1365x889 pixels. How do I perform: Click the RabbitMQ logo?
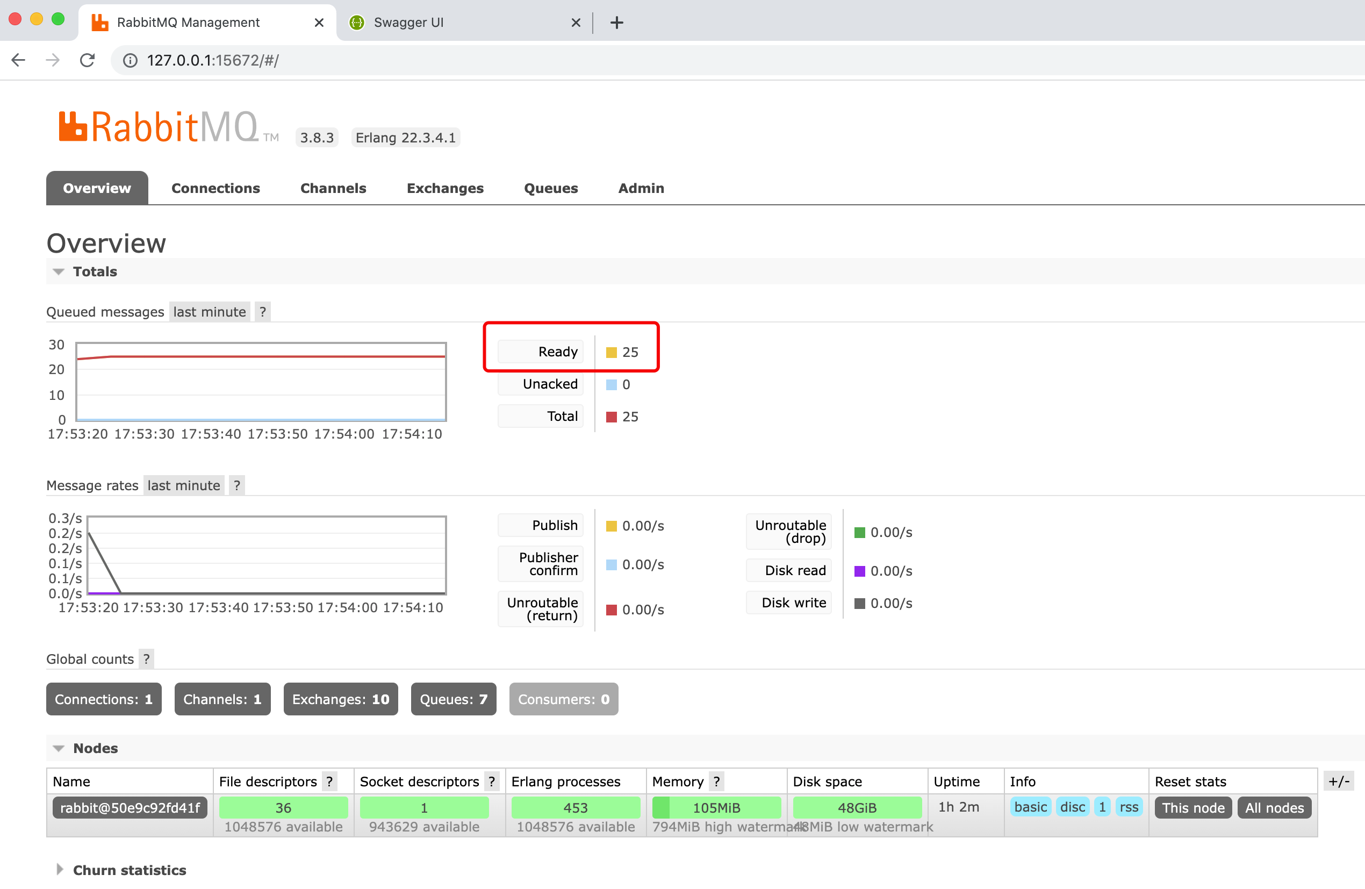tap(169, 126)
